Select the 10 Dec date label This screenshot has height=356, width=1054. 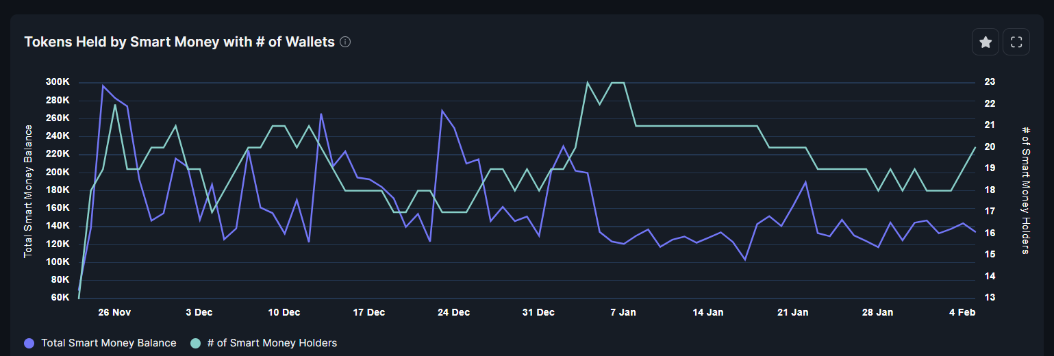click(x=284, y=312)
